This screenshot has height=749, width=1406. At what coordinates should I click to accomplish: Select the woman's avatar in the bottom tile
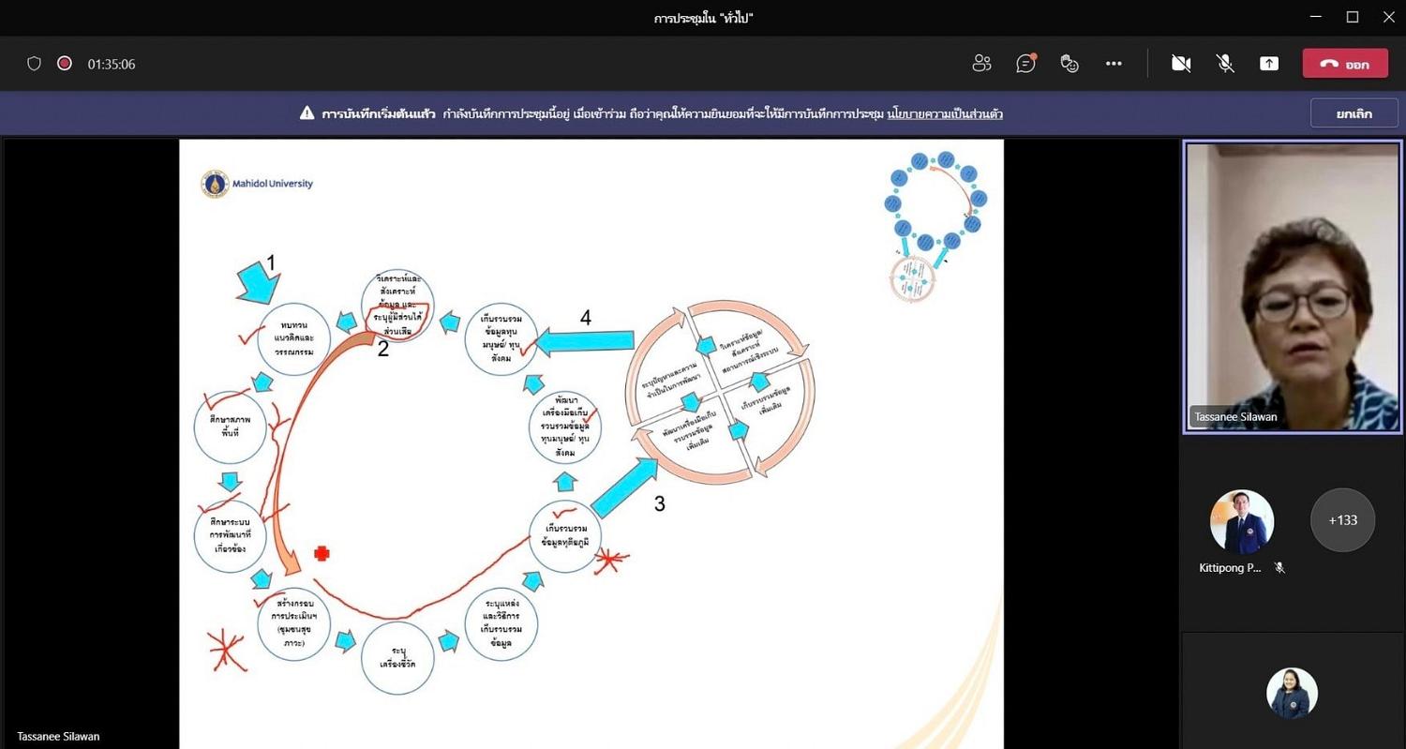click(x=1293, y=693)
